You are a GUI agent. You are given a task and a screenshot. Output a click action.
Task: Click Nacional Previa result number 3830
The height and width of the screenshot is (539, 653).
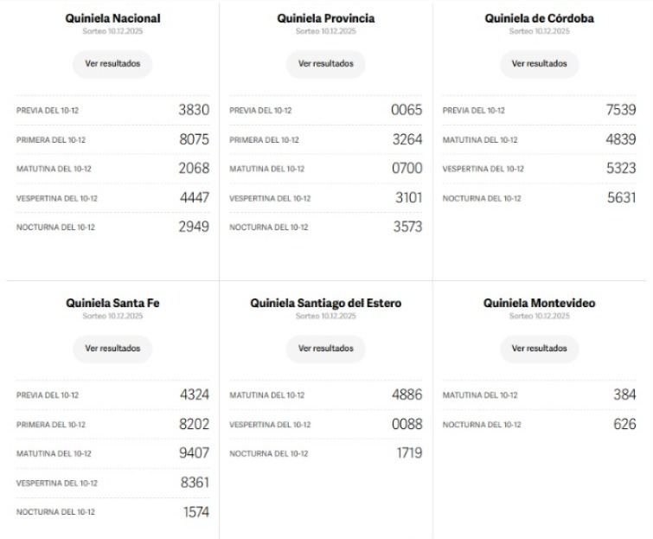tap(194, 110)
